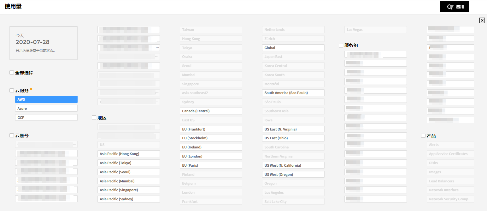
Task: Choose EU (Frankfurt) region filter
Action: (211, 129)
